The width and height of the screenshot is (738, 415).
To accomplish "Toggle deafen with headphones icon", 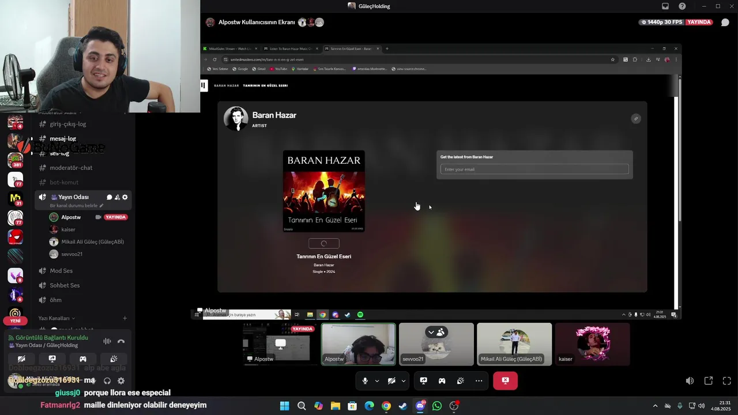I will [107, 380].
